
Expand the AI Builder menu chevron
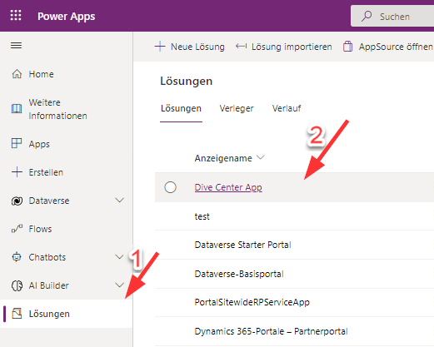[120, 285]
